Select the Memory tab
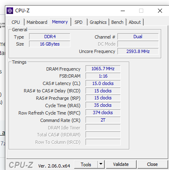 60,22
